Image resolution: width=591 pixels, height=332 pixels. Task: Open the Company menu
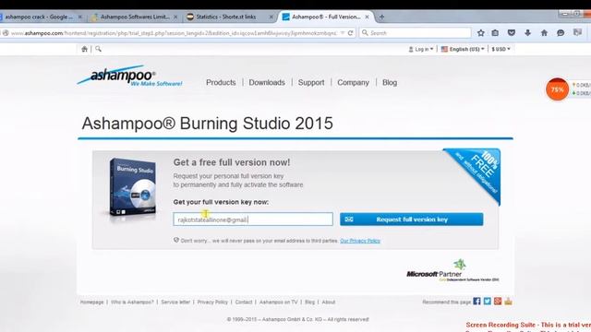pyautogui.click(x=353, y=82)
